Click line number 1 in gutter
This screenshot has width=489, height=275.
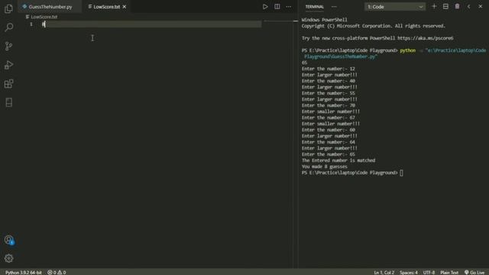click(x=31, y=24)
